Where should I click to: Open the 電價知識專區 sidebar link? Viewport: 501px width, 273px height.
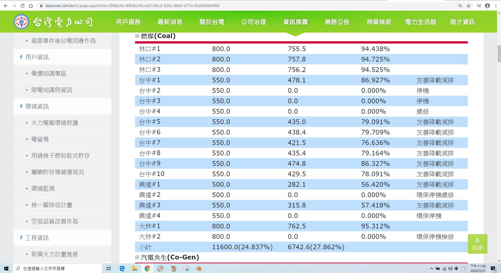[49, 74]
